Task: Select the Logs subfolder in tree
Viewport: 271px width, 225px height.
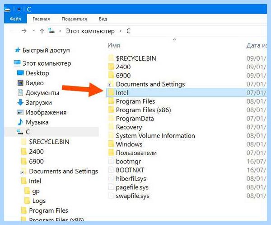Action: tap(39, 201)
